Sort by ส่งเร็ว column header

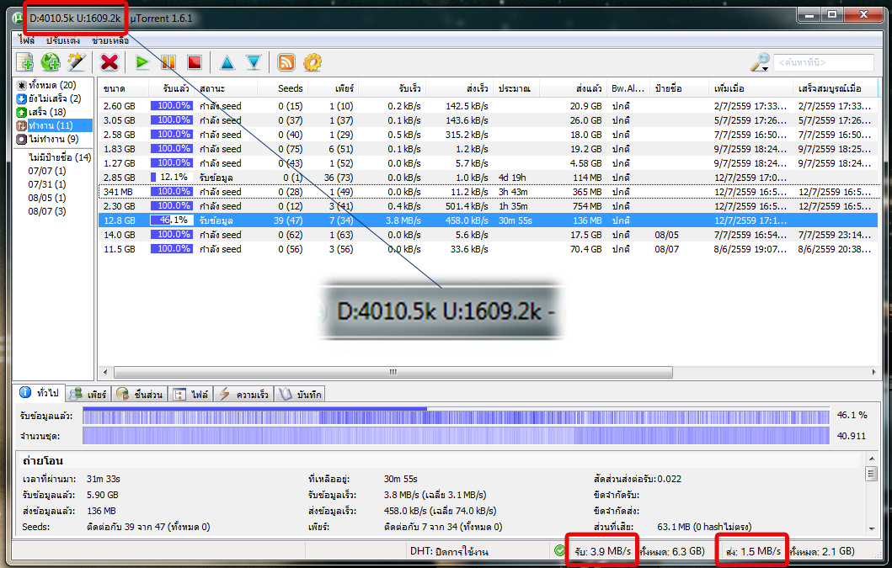pos(460,88)
